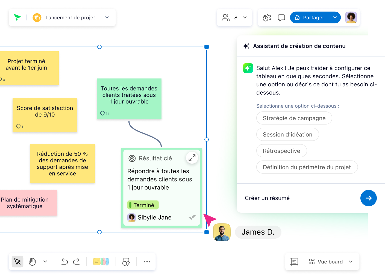This screenshot has width=385, height=279.
Task: Click the target icon on Résultat clé card
Action: [132, 158]
